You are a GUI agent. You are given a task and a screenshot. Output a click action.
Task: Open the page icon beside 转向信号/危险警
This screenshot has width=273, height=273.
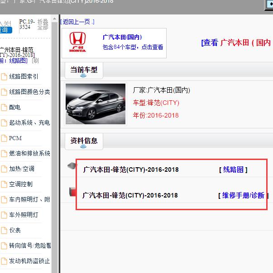point(4,246)
